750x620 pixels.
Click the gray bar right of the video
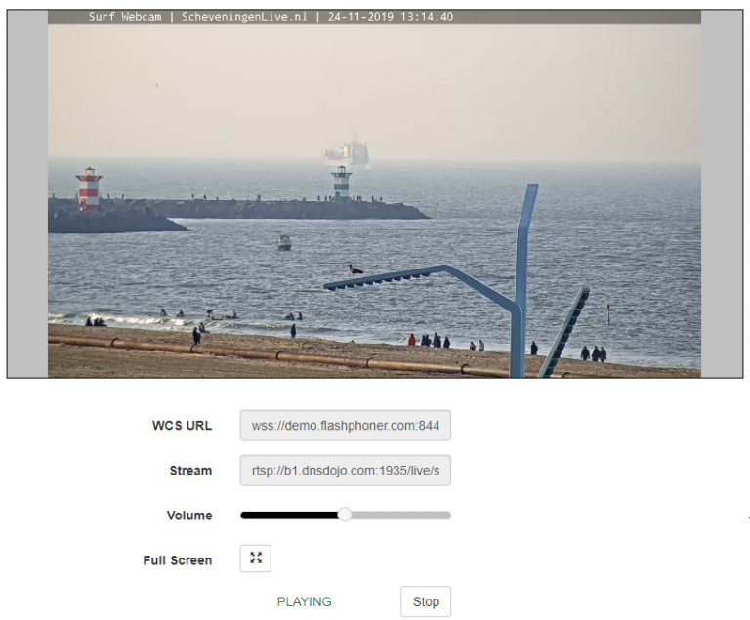723,193
